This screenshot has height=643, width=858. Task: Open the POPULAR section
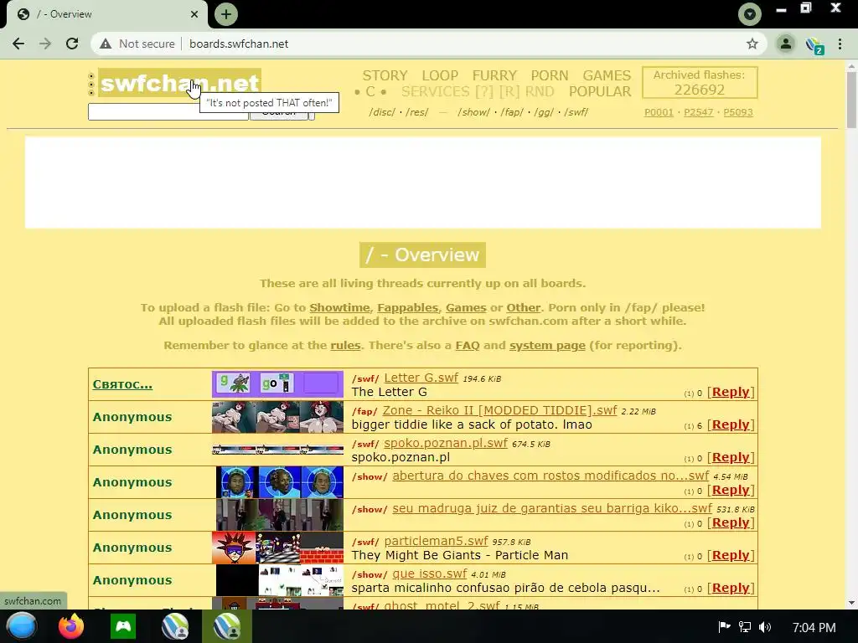click(600, 91)
